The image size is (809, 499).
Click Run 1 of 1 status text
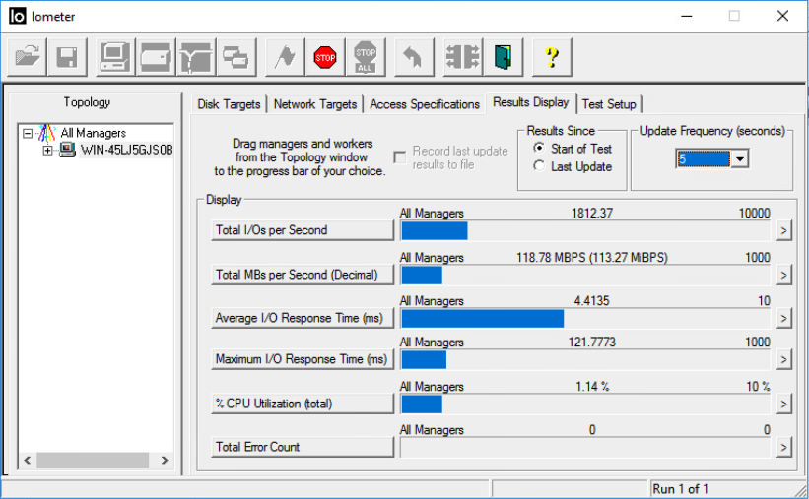(680, 489)
